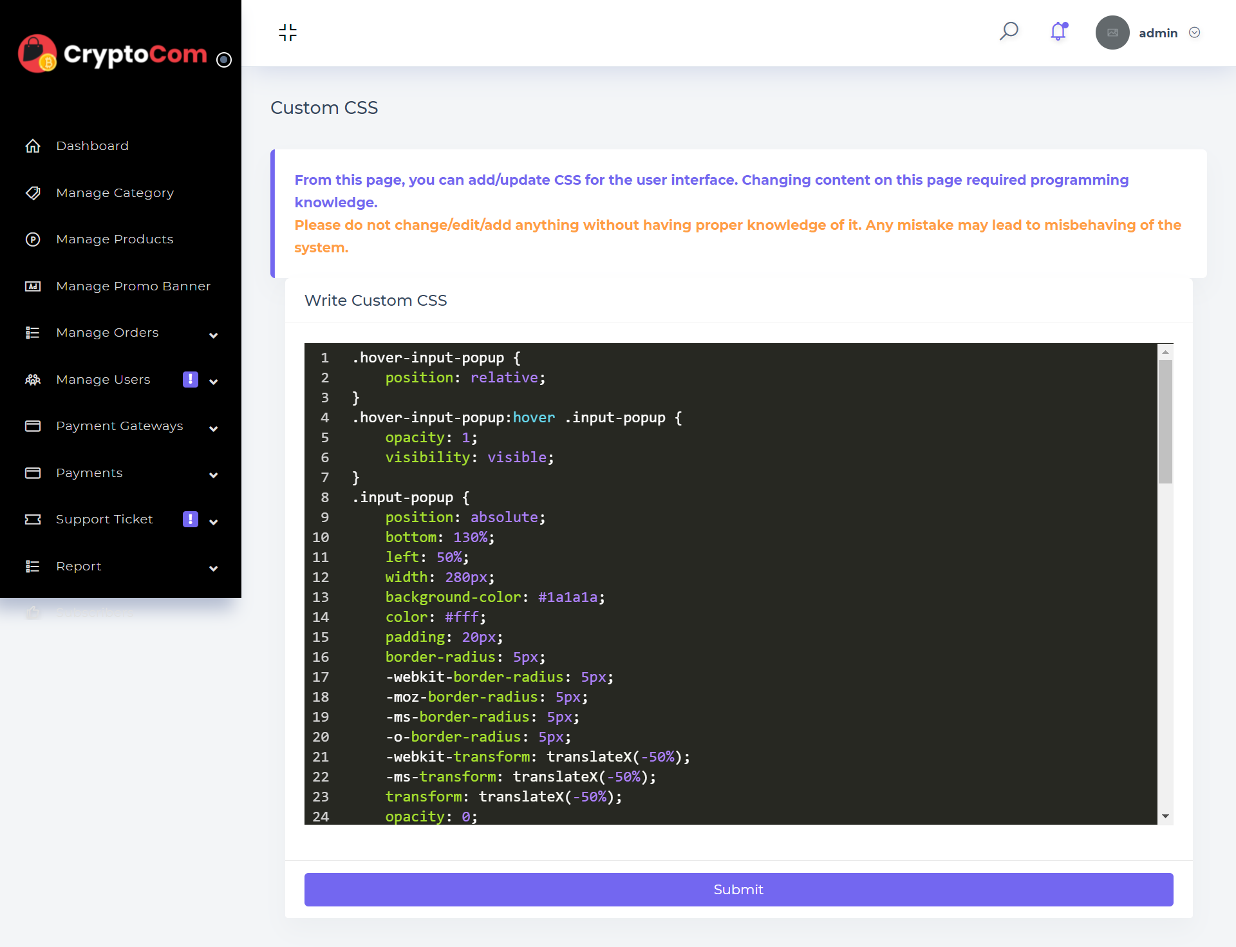Open the Payments menu link

pos(89,473)
